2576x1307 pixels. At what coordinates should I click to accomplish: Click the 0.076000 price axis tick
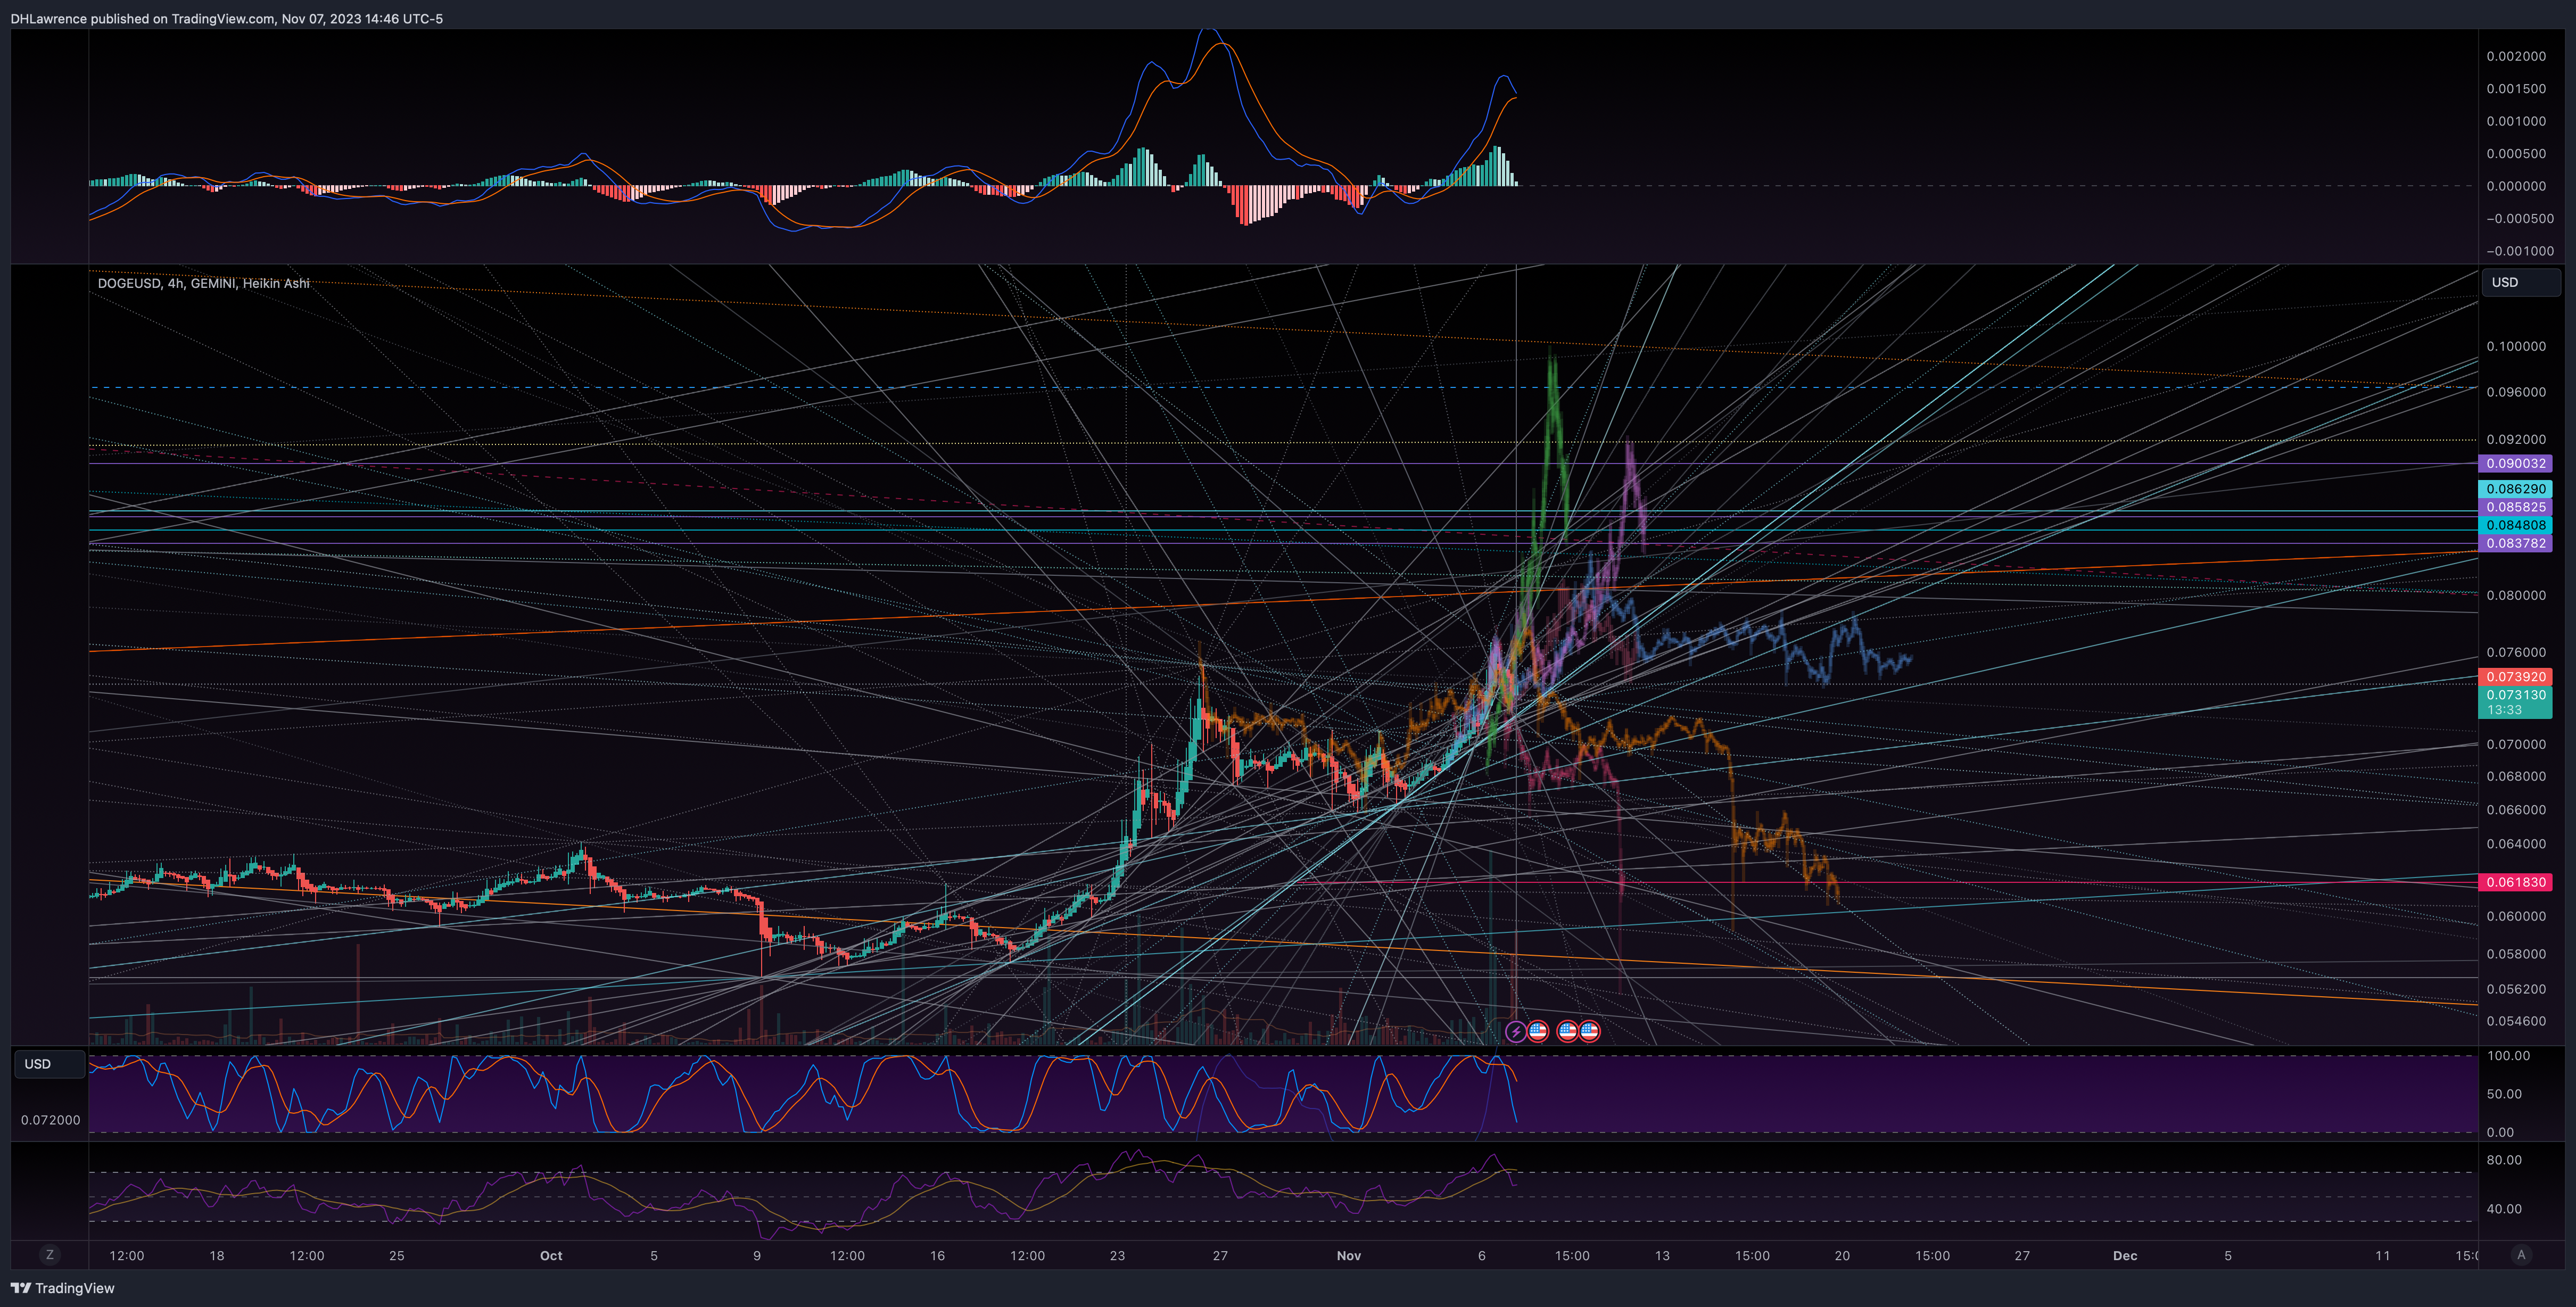point(2516,652)
